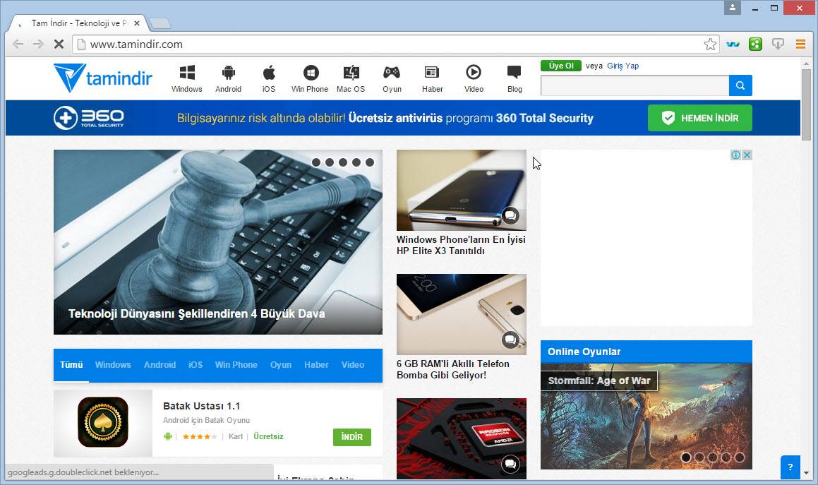Switch to the Win Phone filter tab

236,365
